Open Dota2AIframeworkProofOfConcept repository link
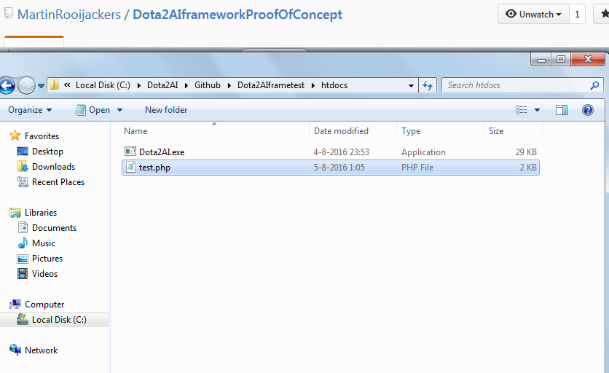Screen dimensions: 609x373 point(237,15)
